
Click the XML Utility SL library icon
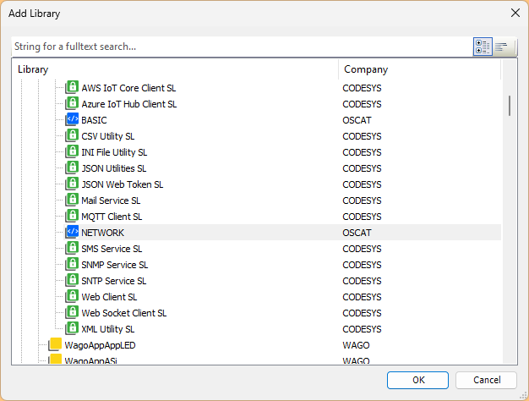(x=72, y=328)
